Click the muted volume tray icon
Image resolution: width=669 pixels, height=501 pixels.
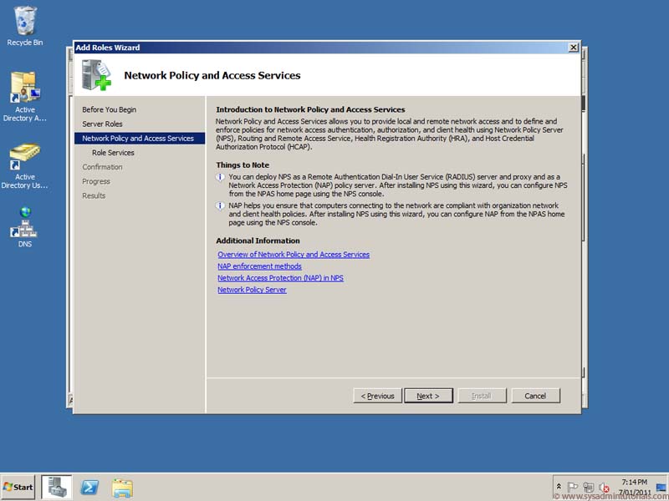[604, 487]
